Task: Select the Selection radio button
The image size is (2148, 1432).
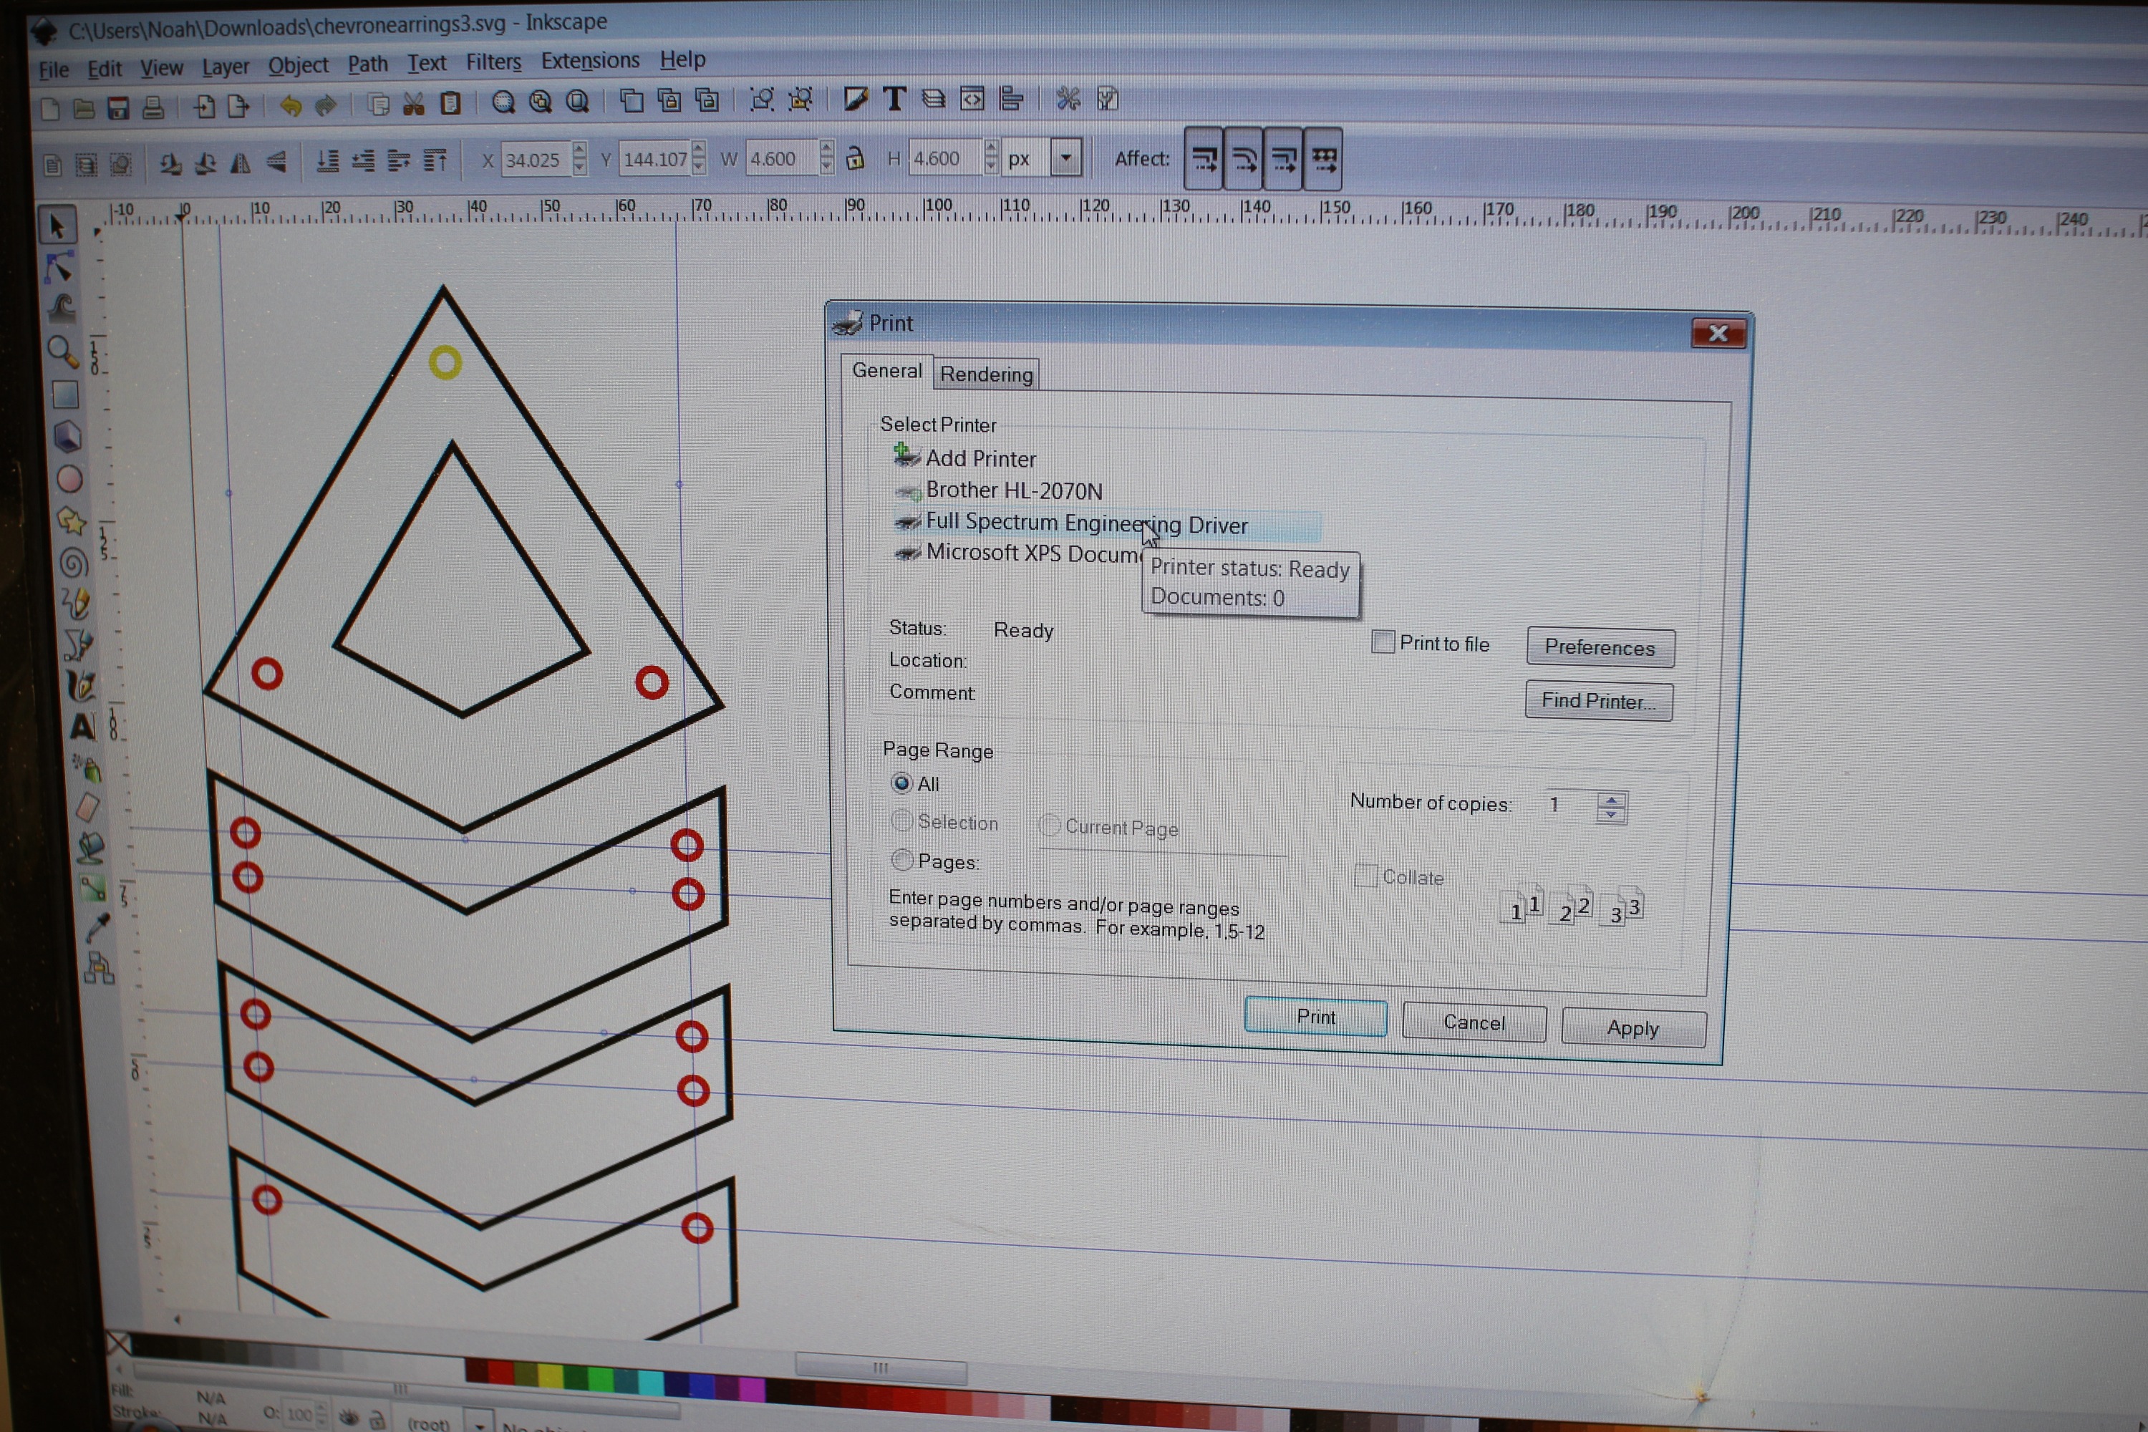Action: click(901, 820)
